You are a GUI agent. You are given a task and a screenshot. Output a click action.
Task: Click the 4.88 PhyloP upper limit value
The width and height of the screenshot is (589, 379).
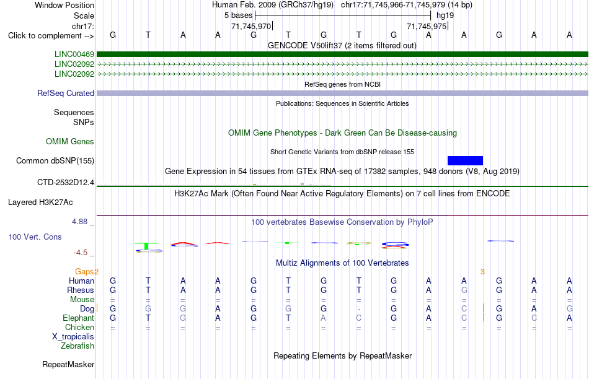click(x=79, y=222)
